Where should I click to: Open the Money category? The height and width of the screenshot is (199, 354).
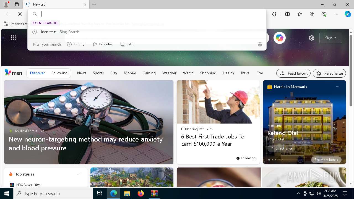tap(130, 73)
